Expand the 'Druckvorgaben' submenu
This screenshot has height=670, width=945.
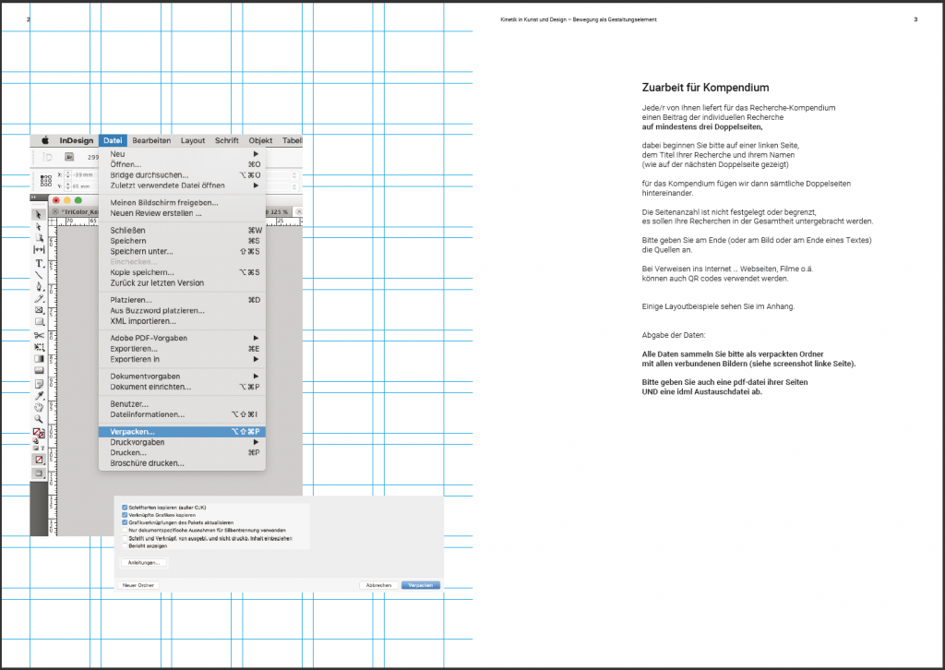click(x=257, y=442)
